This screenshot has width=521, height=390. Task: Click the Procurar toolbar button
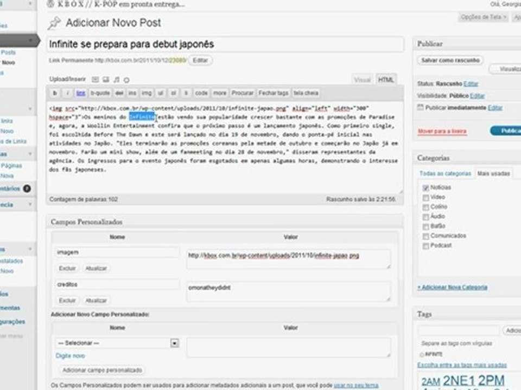243,93
